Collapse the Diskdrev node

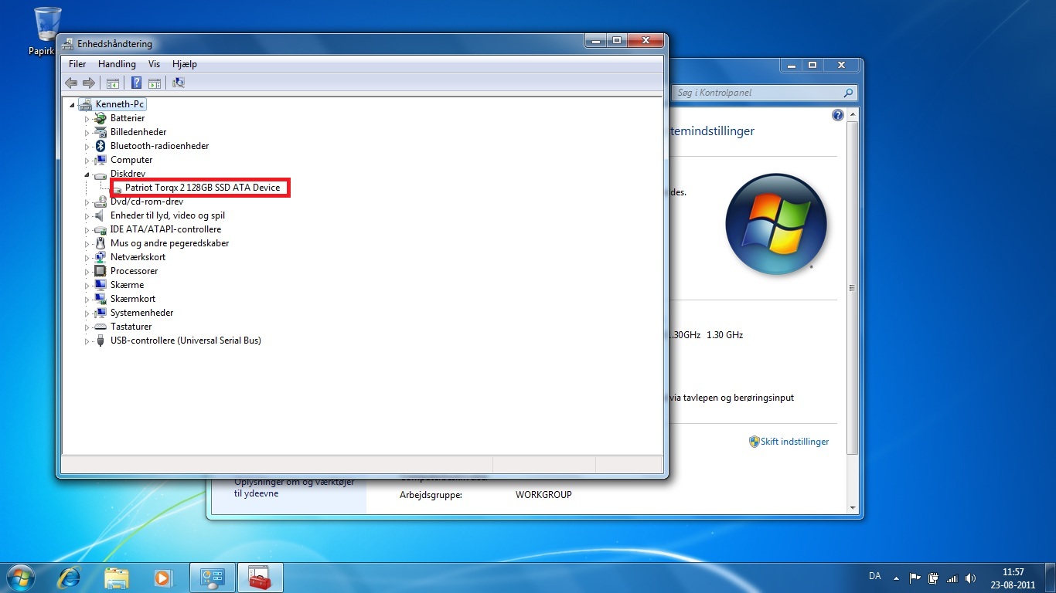(87, 175)
